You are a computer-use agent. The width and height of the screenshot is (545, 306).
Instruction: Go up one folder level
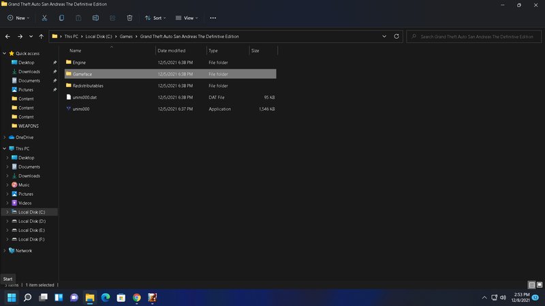(x=42, y=37)
